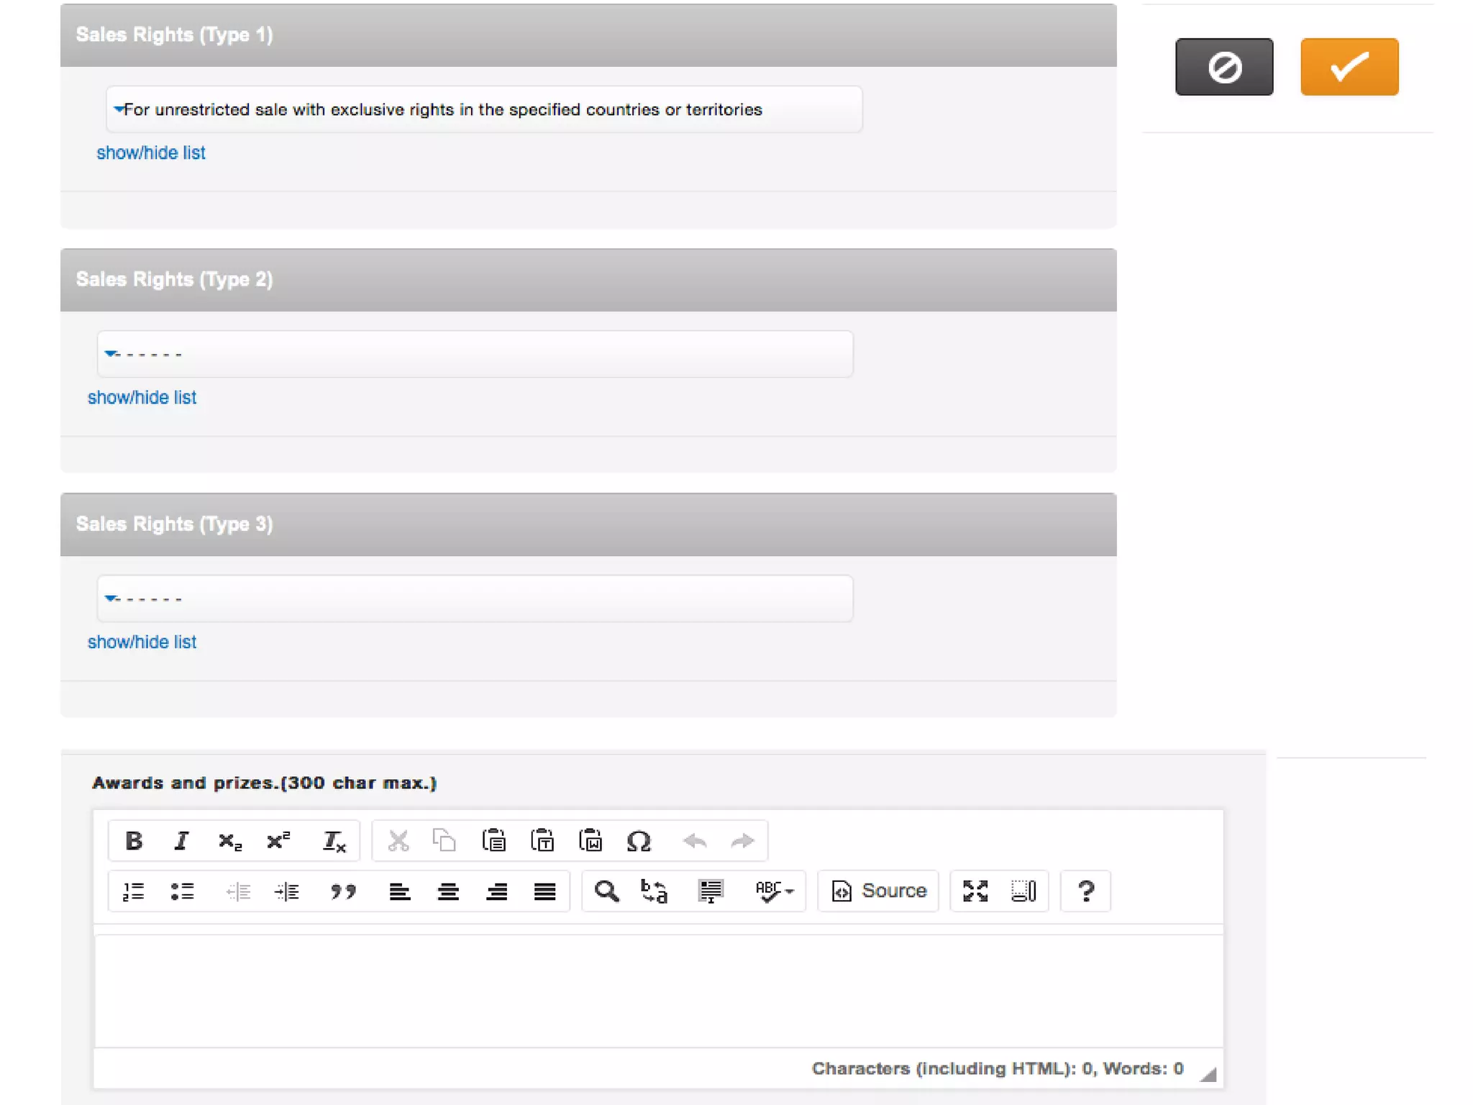The height and width of the screenshot is (1105, 1473).
Task: Open the spell check ABC dropdown
Action: (774, 891)
